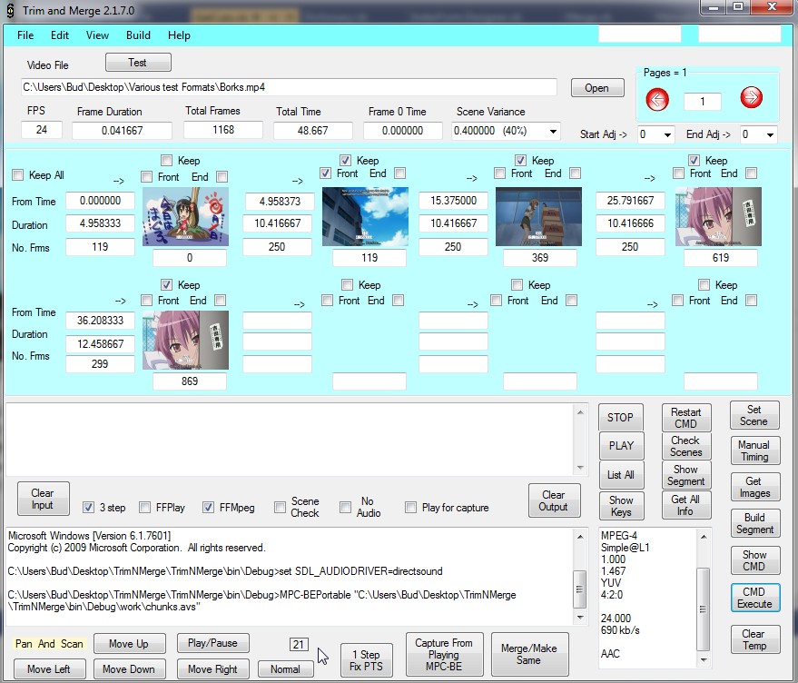Select the boxes scene thumbnail at frame 369
The image size is (798, 683).
(538, 216)
